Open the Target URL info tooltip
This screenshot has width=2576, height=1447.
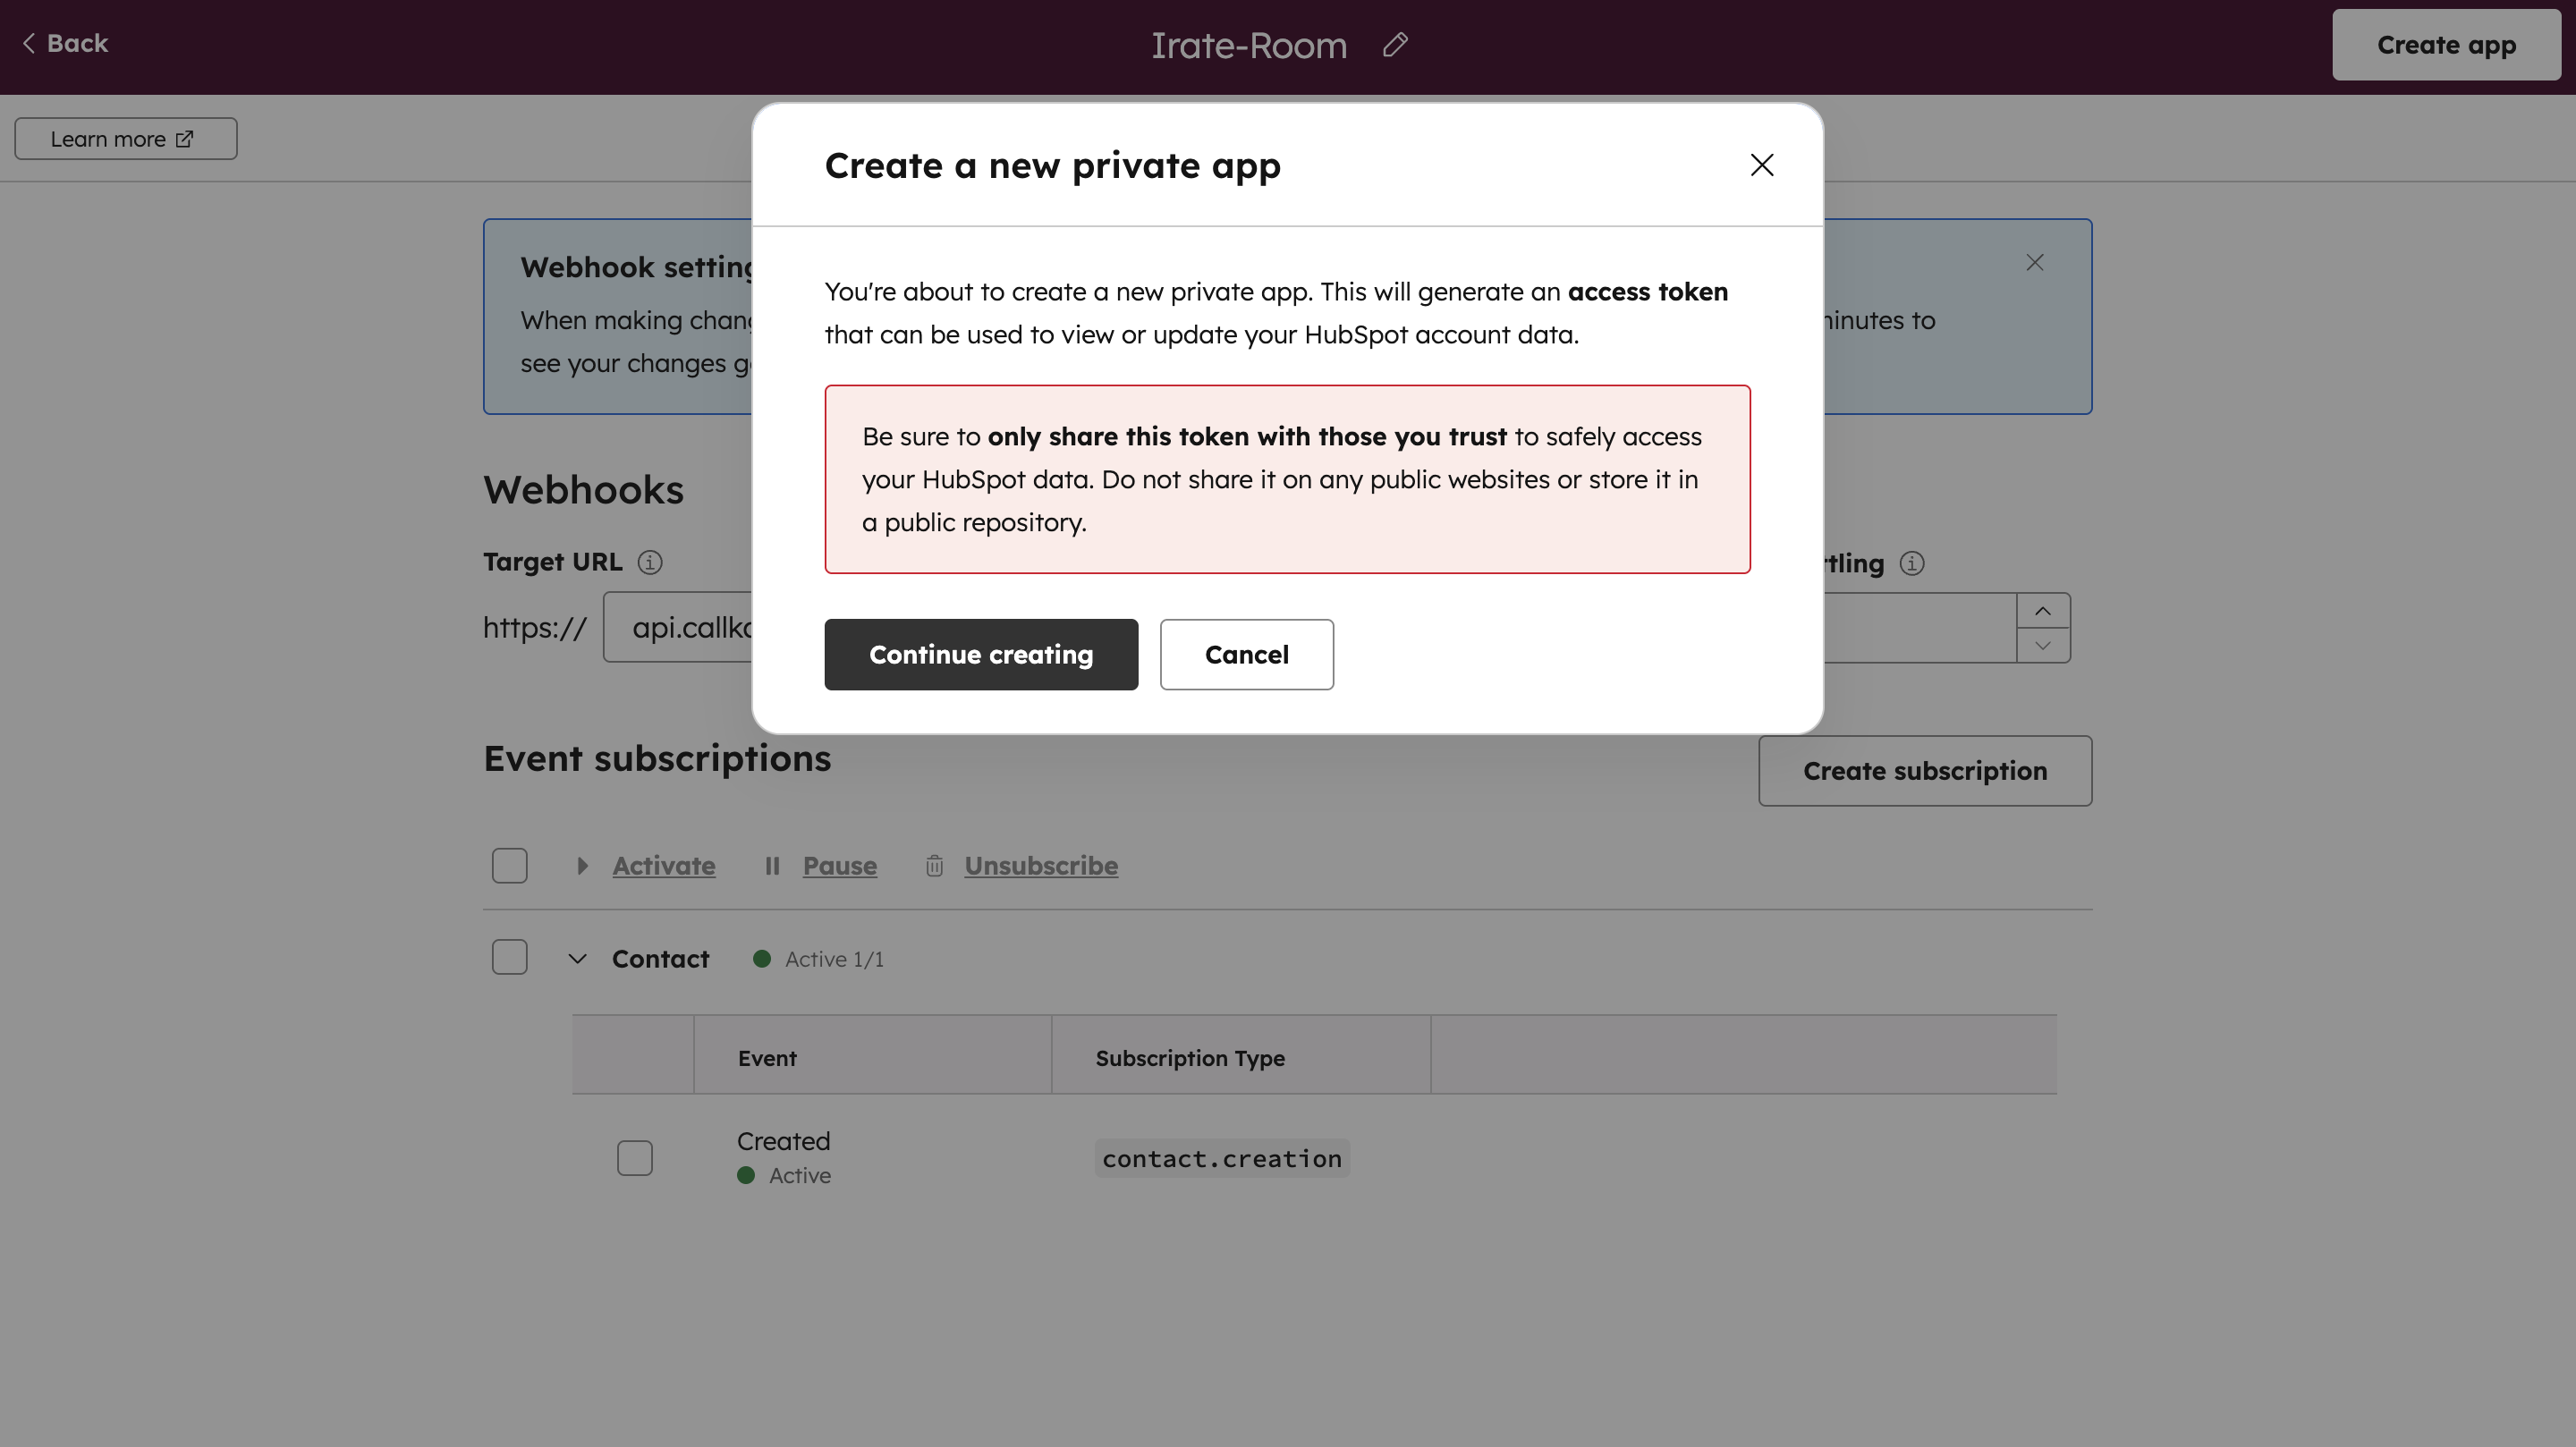point(650,562)
